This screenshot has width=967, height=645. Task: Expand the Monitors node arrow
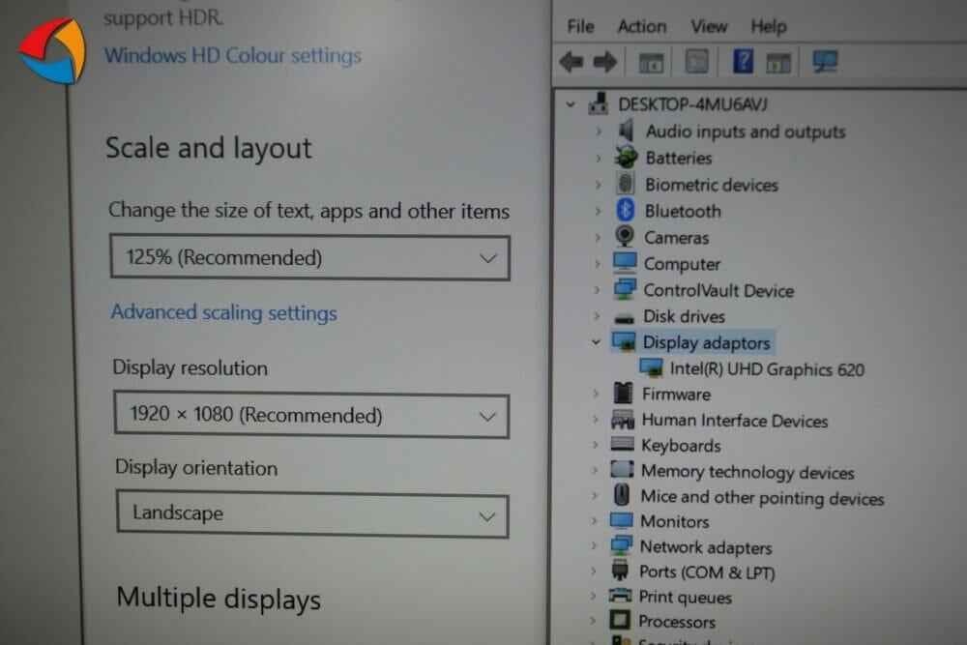coord(595,521)
